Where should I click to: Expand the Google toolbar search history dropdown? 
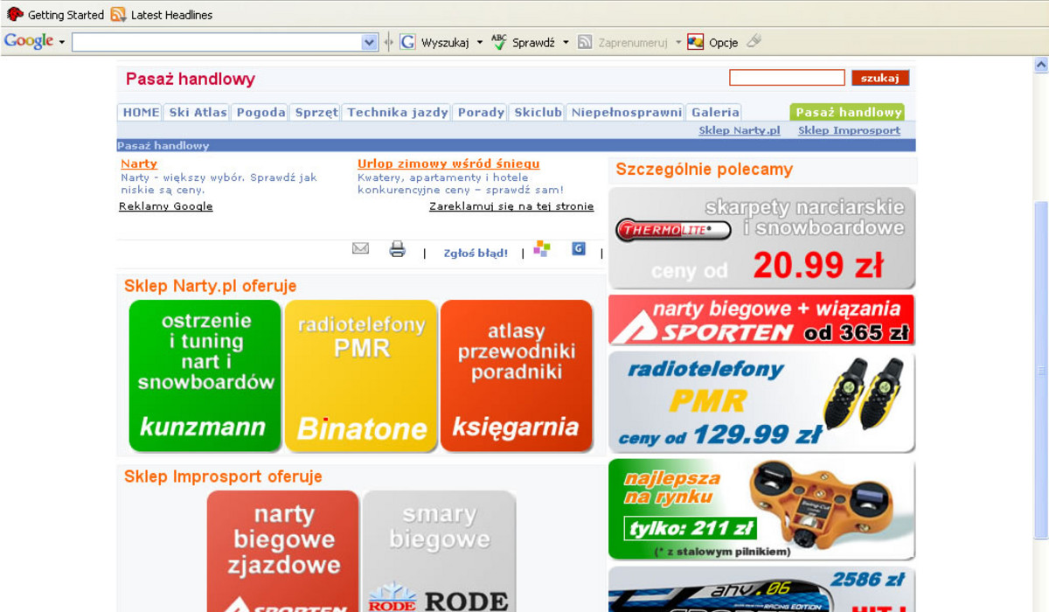point(369,42)
